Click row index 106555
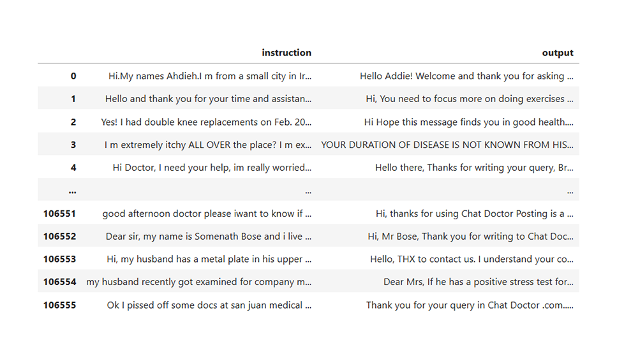The image size is (617, 357). (x=59, y=305)
